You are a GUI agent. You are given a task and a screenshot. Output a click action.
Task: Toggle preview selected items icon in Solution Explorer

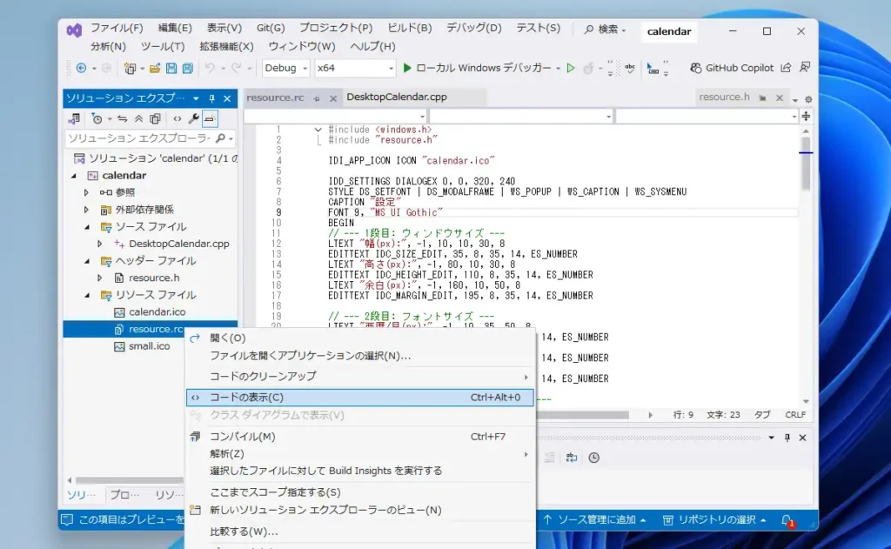[x=210, y=119]
